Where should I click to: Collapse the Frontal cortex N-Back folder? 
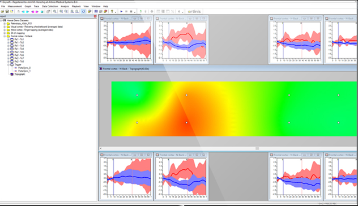point(5,36)
